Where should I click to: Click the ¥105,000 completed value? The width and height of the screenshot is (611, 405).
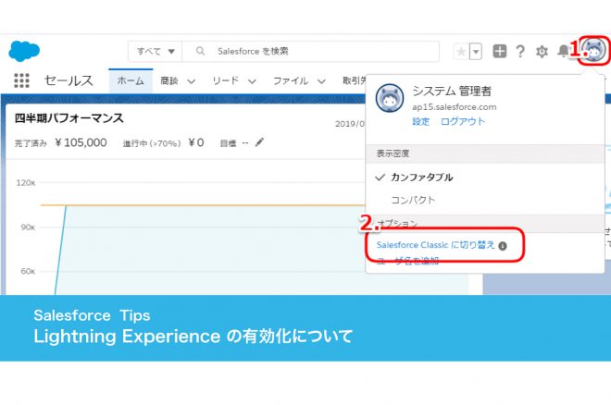(x=81, y=142)
